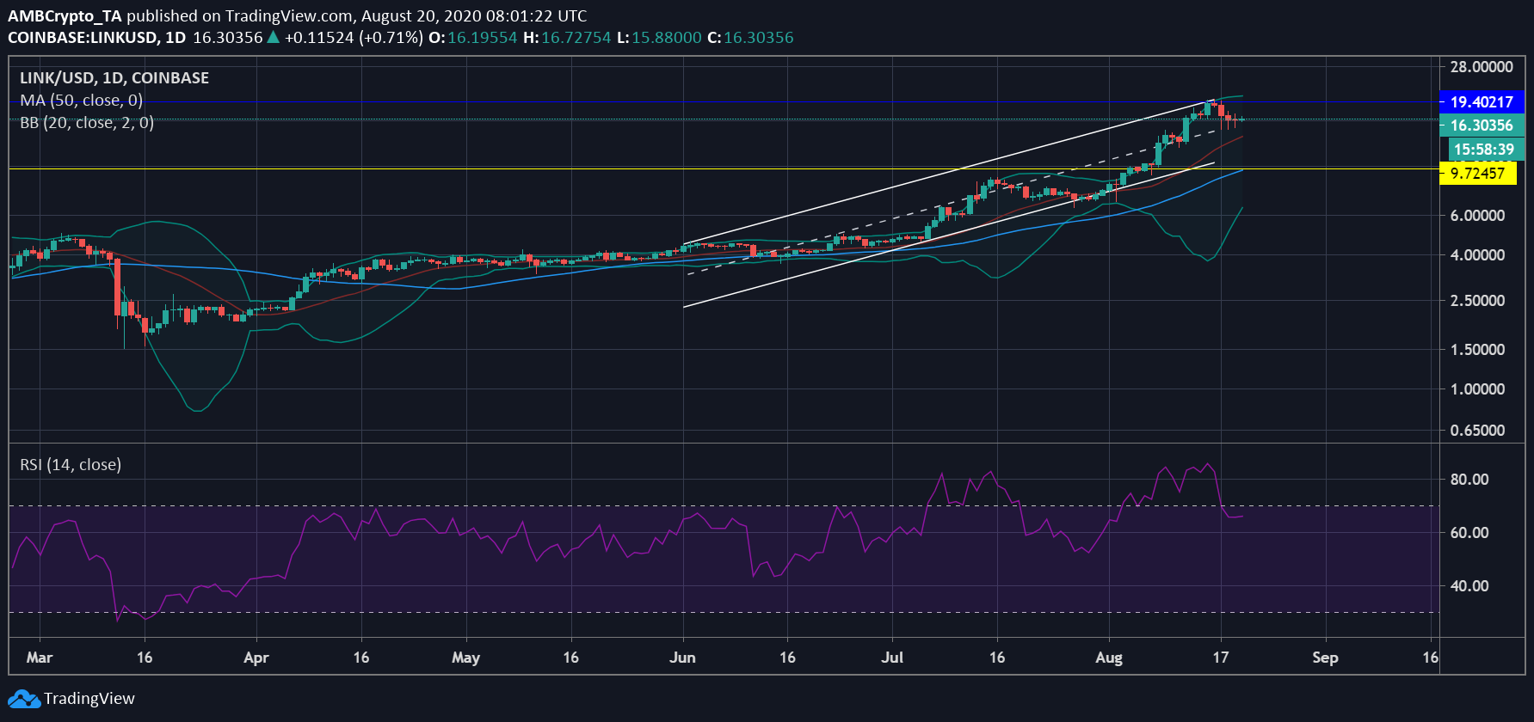1534x722 pixels.
Task: Select the yellow 9.72457 price label
Action: (x=1477, y=174)
